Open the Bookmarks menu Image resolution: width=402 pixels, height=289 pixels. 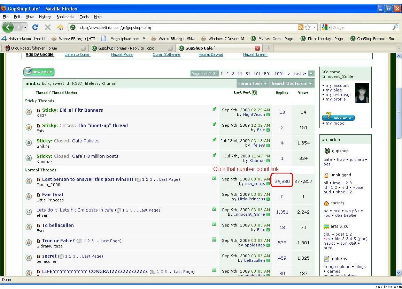65,17
